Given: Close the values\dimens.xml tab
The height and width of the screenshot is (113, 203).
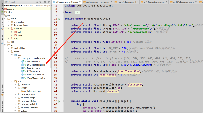Looking at the screenshot, I should coord(137,2).
